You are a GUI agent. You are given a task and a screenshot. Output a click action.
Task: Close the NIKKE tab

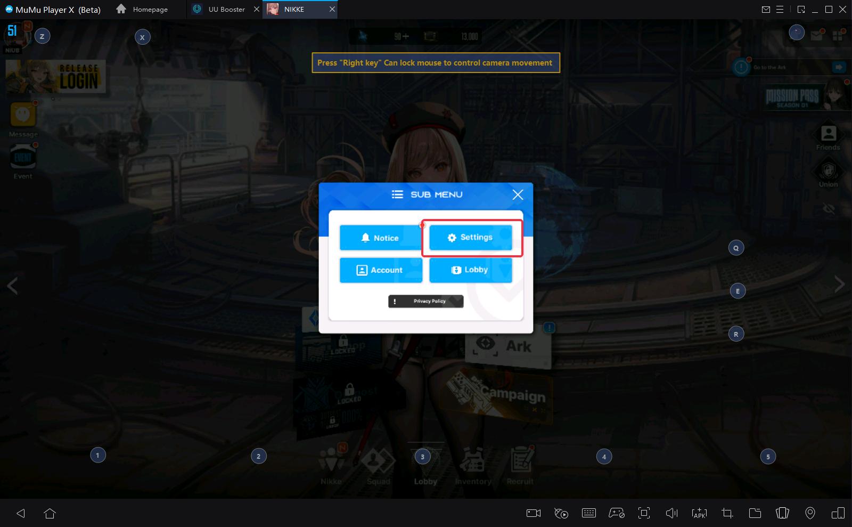(332, 10)
